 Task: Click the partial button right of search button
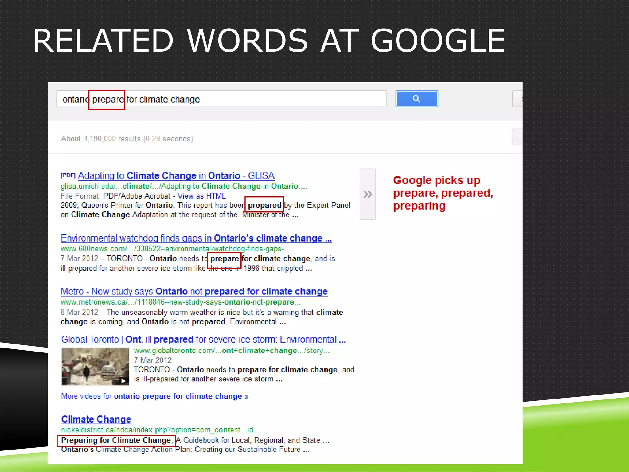518,99
